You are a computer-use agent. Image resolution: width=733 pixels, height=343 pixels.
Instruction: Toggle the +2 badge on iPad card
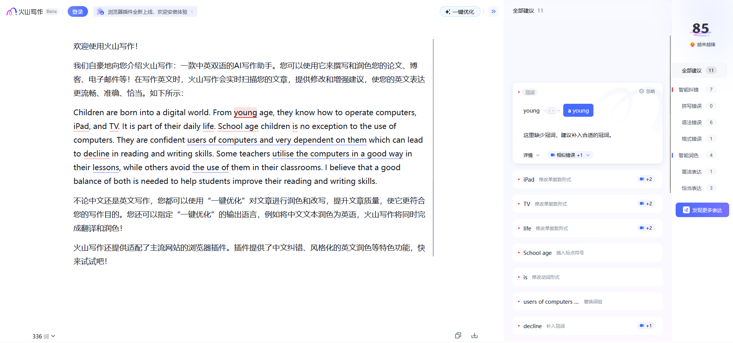[x=646, y=179]
